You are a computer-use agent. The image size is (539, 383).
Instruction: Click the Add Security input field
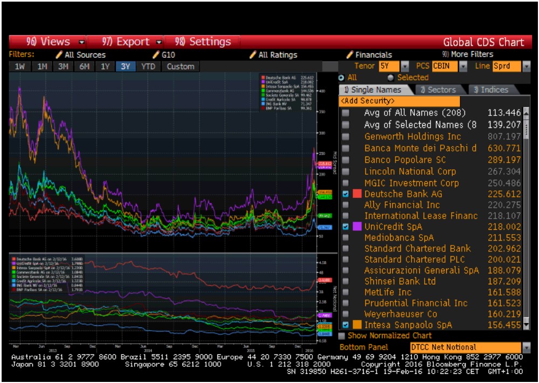399,101
